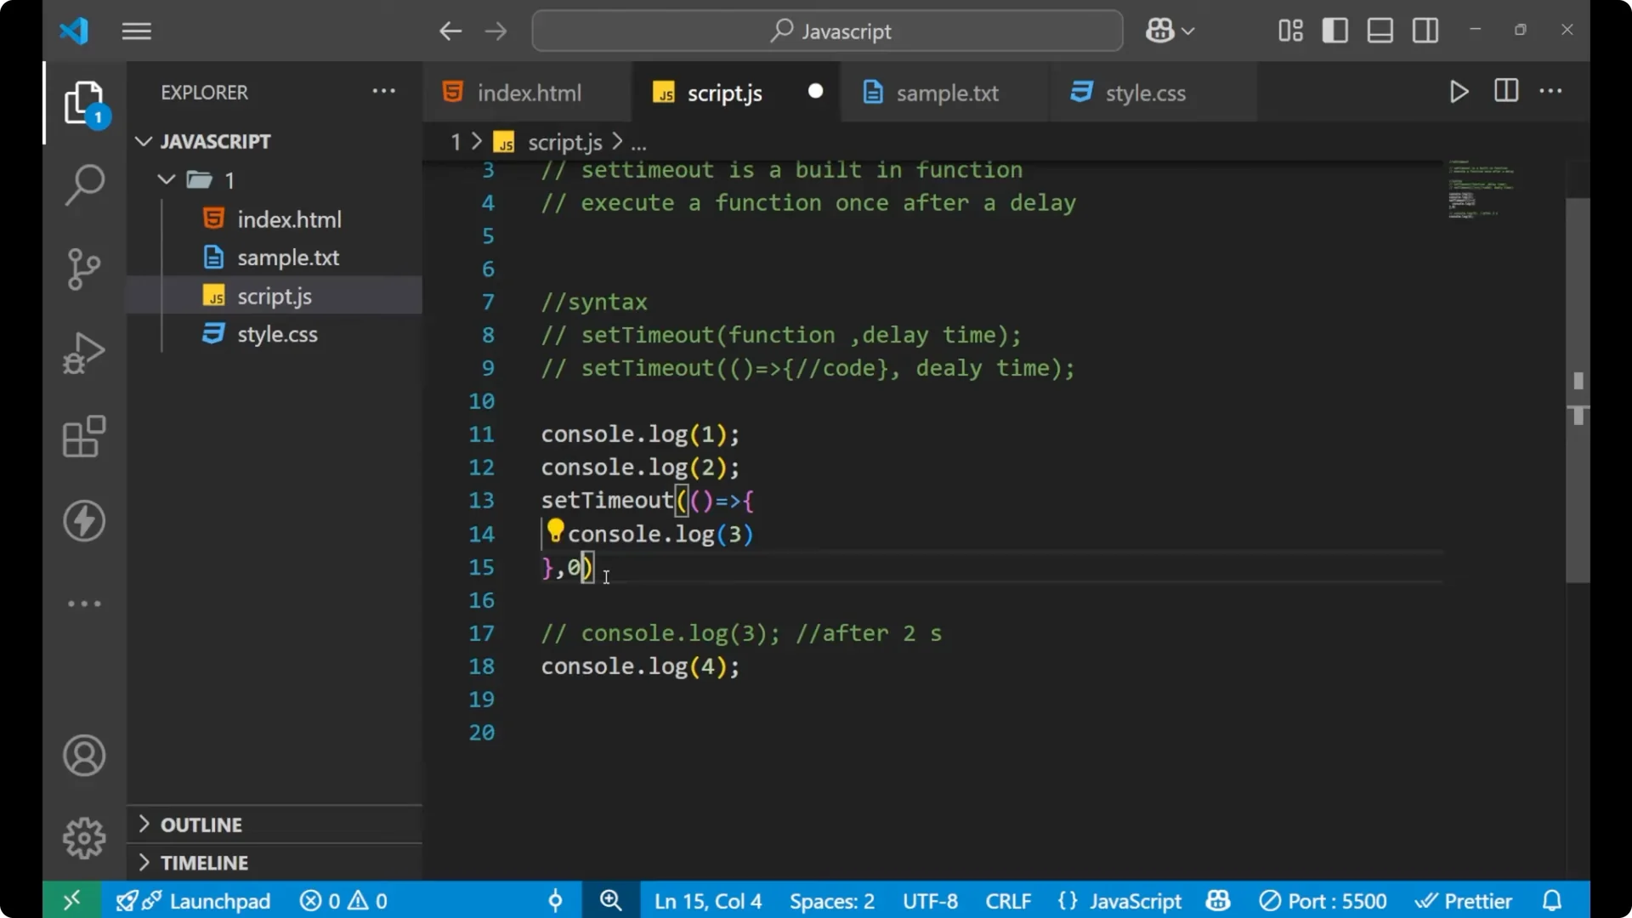The width and height of the screenshot is (1632, 918).
Task: Open the Manage gear icon
Action: click(x=84, y=837)
